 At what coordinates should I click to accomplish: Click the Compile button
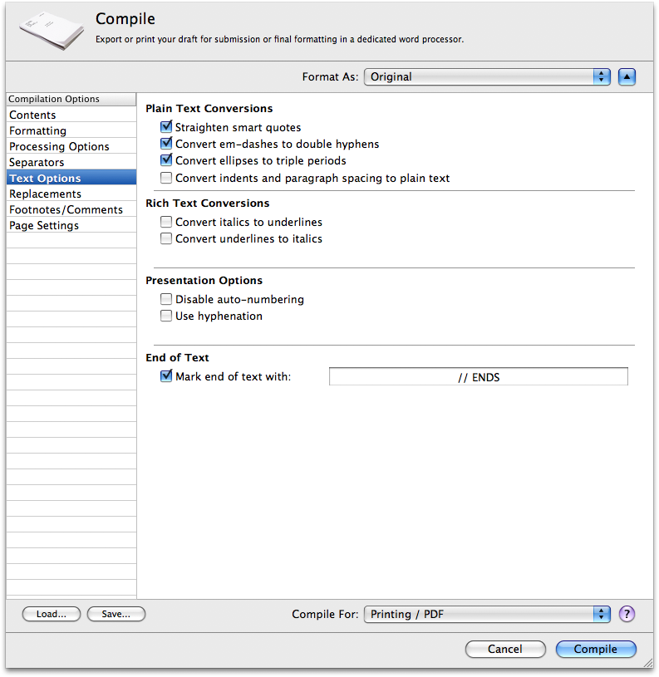(595, 650)
